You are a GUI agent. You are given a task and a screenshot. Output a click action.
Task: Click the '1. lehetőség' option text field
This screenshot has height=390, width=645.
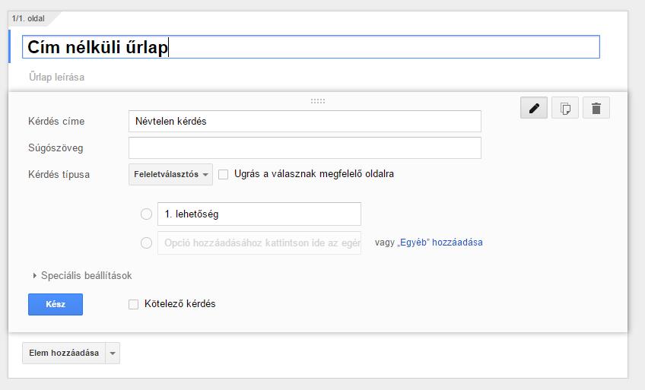259,214
